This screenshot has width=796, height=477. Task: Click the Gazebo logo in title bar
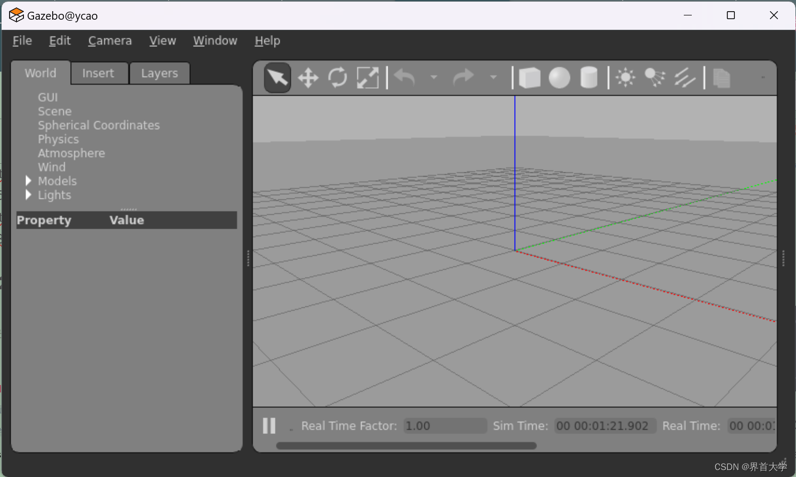point(16,15)
